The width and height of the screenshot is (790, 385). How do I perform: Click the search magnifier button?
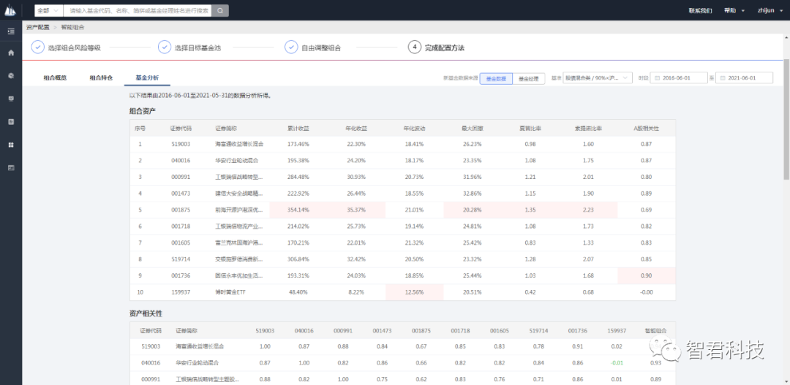(x=220, y=10)
